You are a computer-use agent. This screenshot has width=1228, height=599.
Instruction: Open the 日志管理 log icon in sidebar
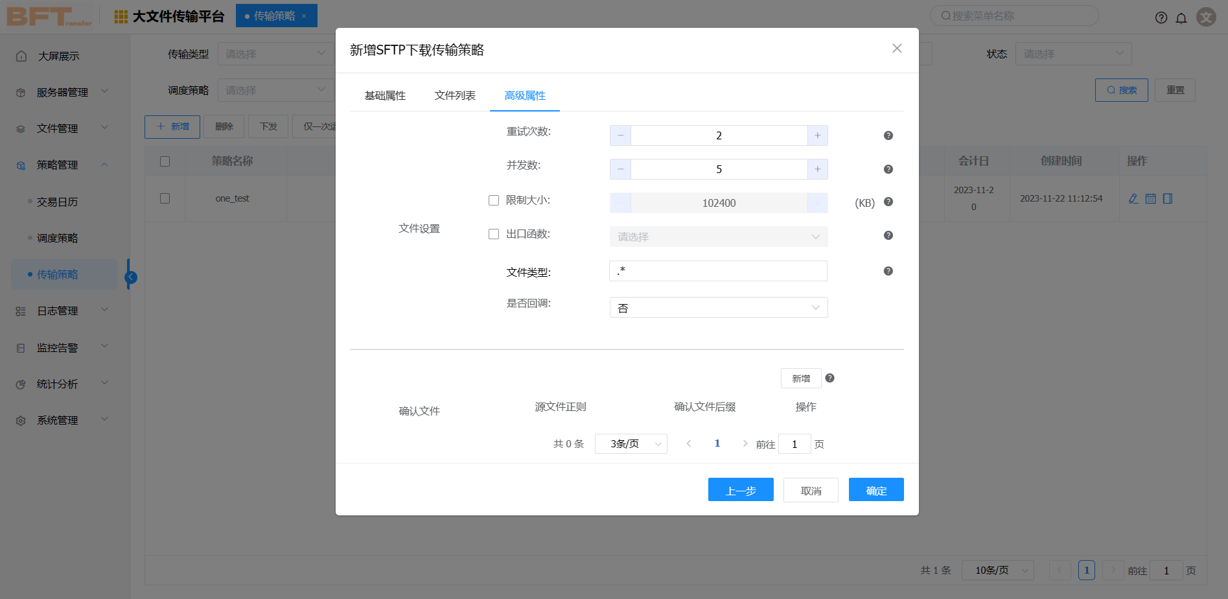[20, 311]
